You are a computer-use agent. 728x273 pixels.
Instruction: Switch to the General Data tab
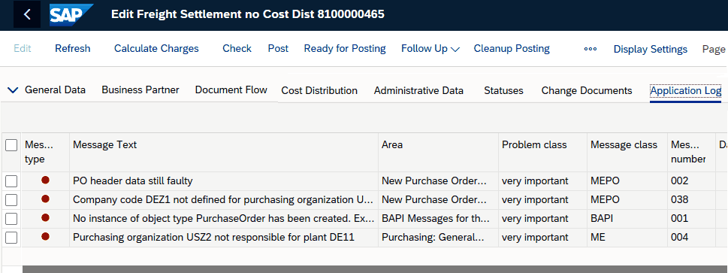pyautogui.click(x=56, y=90)
